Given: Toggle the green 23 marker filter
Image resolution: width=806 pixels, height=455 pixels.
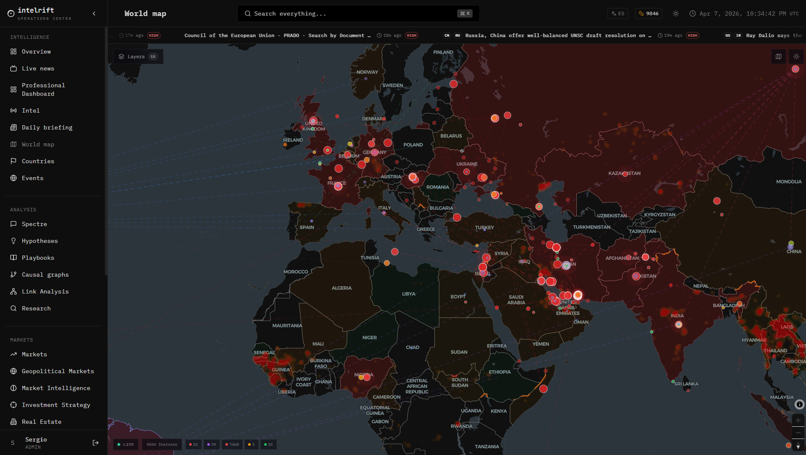Looking at the screenshot, I should [x=268, y=444].
